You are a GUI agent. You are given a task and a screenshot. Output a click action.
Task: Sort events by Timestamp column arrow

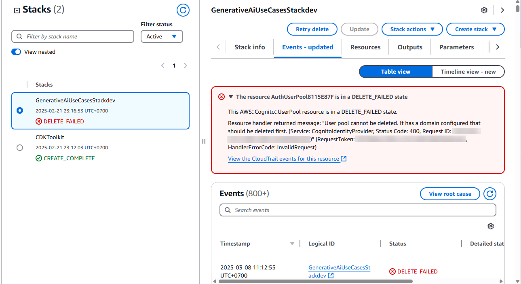coord(292,244)
